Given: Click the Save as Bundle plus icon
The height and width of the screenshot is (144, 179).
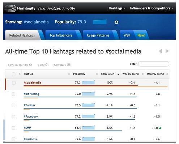Looking at the screenshot, I should 30,65.
